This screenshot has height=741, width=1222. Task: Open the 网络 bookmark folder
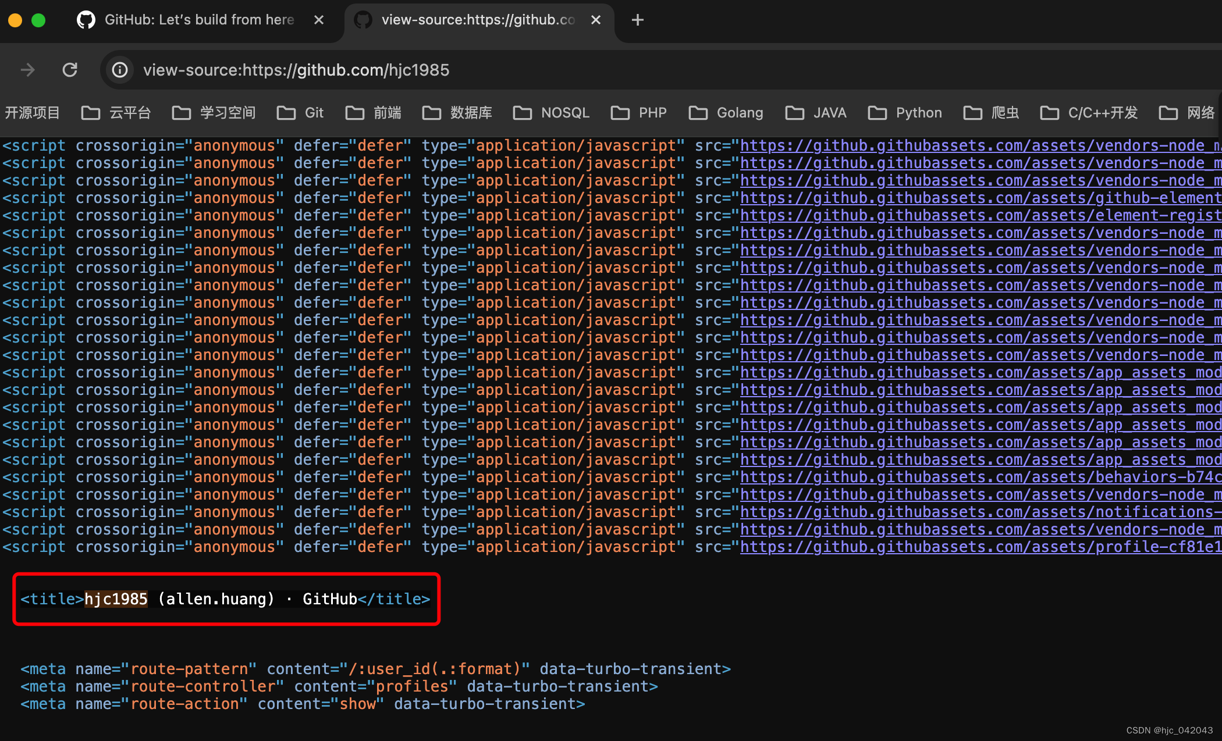(x=1187, y=113)
